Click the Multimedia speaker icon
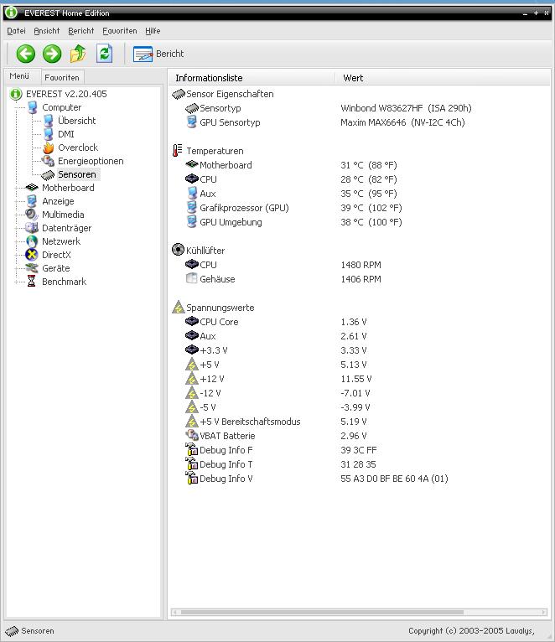The height and width of the screenshot is (642, 555). (x=32, y=215)
